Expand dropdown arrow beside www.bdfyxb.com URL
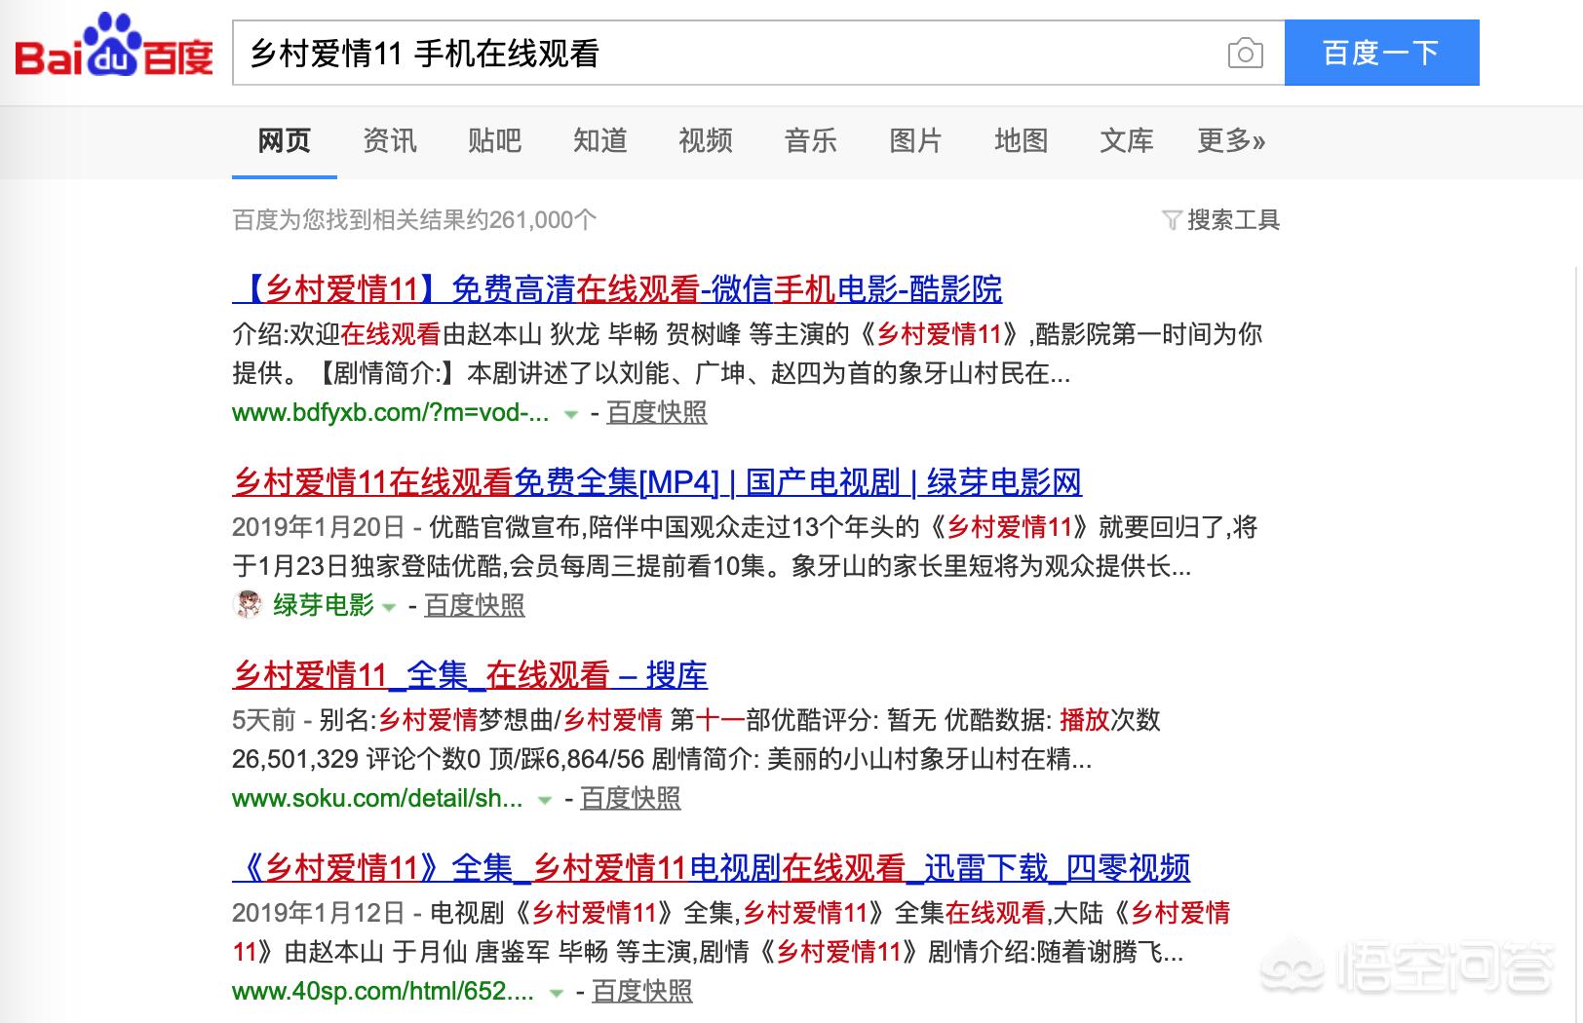1583x1023 pixels. [x=571, y=415]
